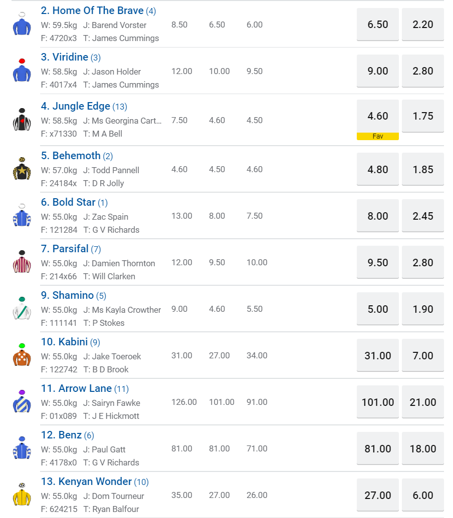
Task: Click Jungle Edge black-and-white striped silks icon
Action: coord(22,120)
